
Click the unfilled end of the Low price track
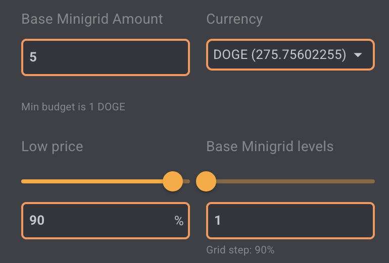pos(187,181)
